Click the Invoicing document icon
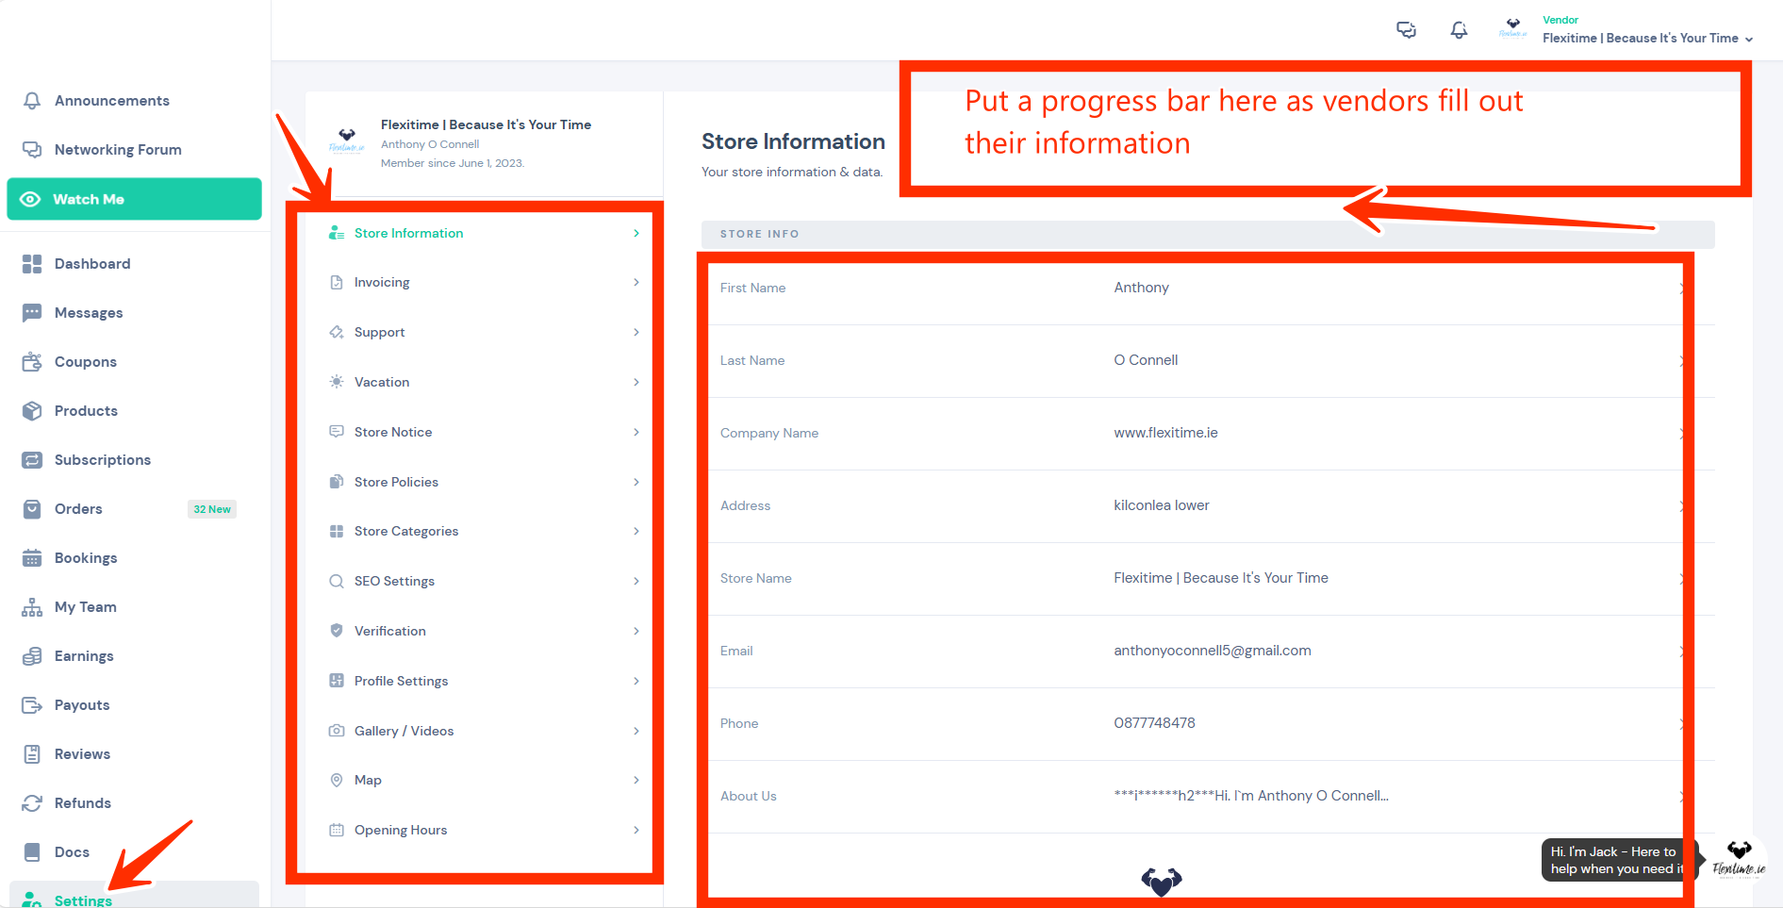The width and height of the screenshot is (1783, 908). point(337,282)
